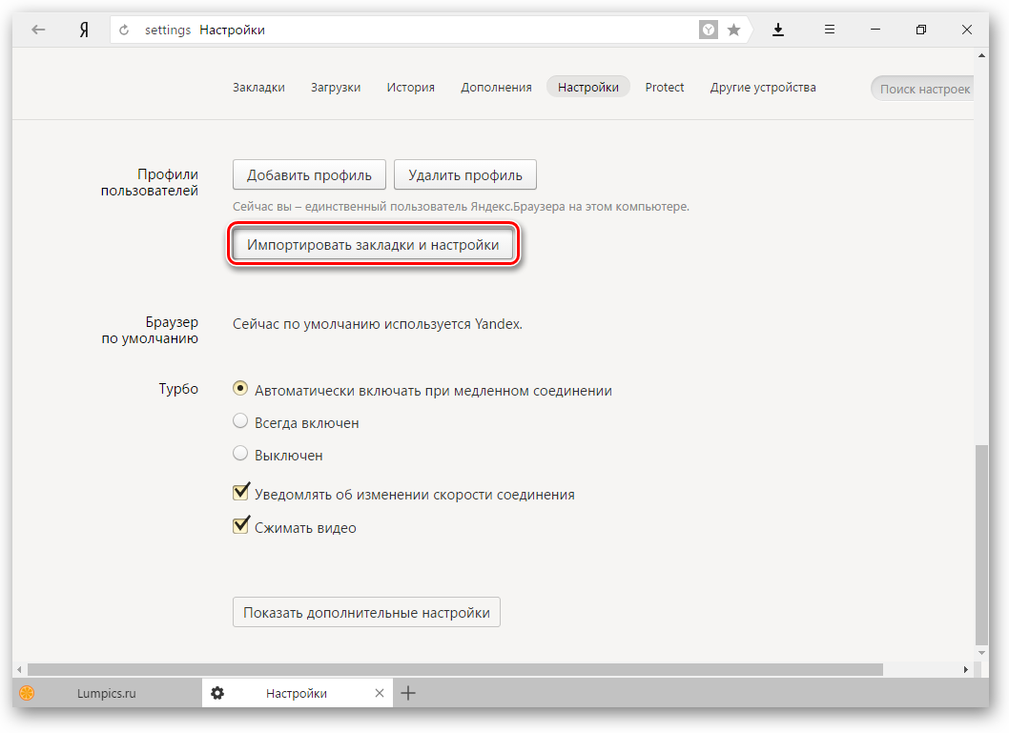Open the hamburger main menu icon
This screenshot has width=1009, height=733.
[830, 30]
